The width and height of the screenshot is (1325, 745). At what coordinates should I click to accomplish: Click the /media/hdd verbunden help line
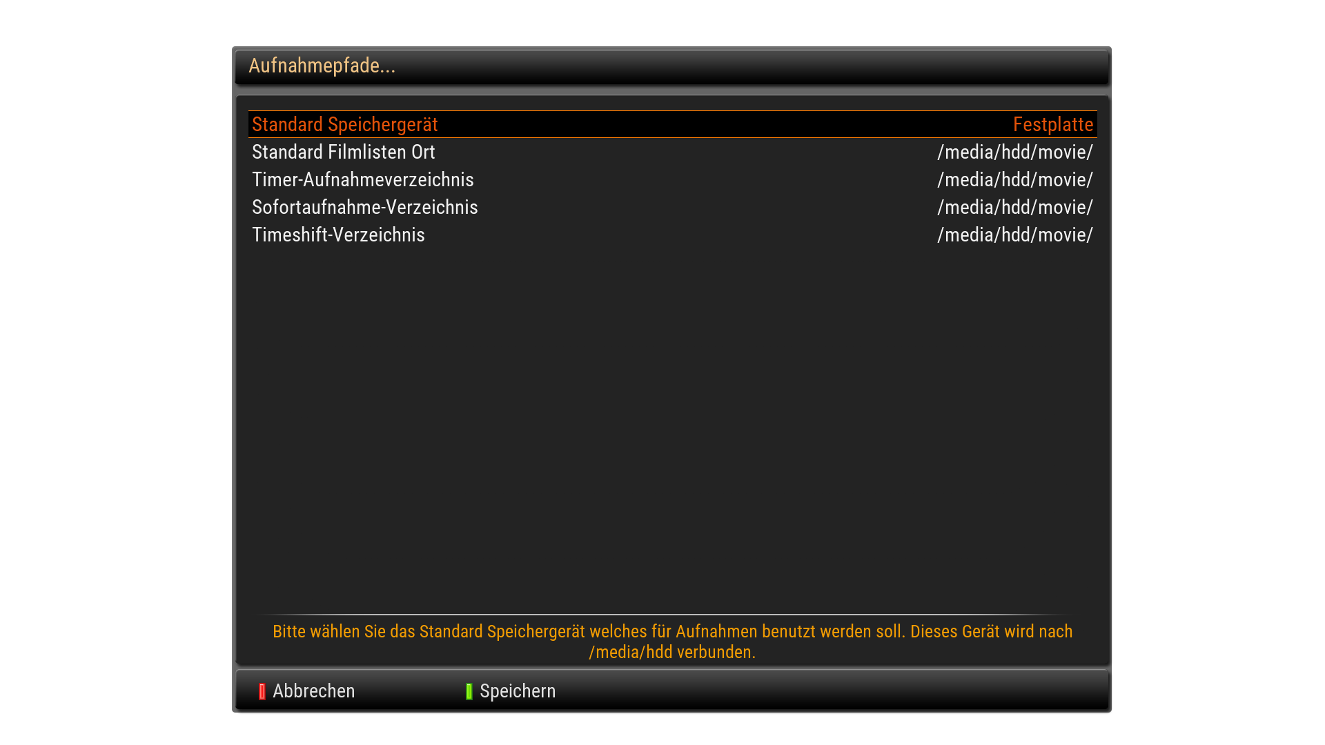pos(672,653)
